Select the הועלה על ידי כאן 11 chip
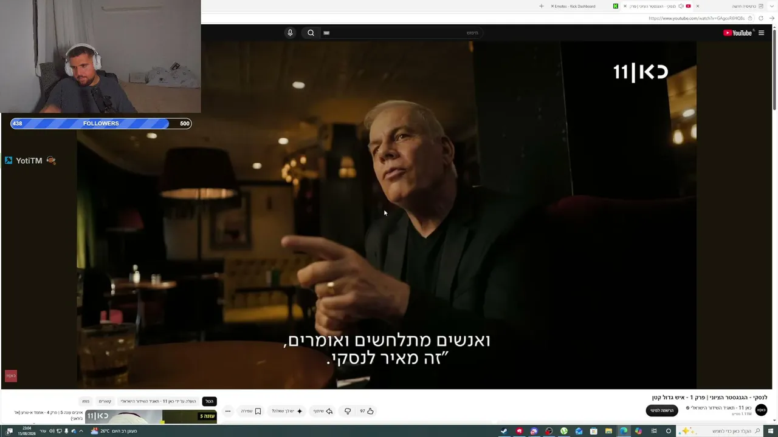The height and width of the screenshot is (437, 778). click(158, 401)
